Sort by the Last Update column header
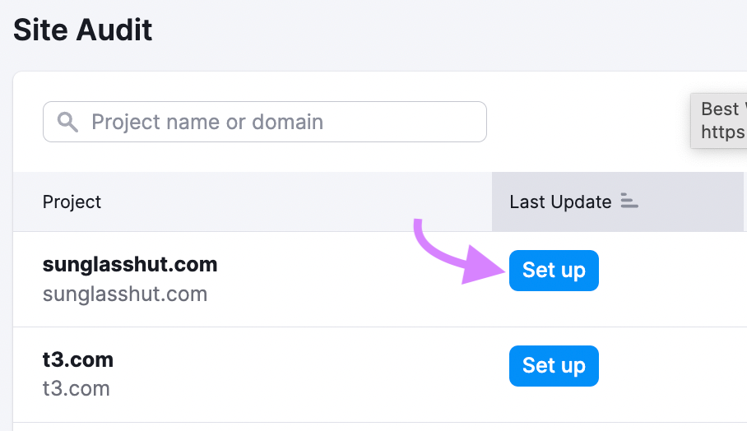The image size is (747, 431). click(x=560, y=202)
